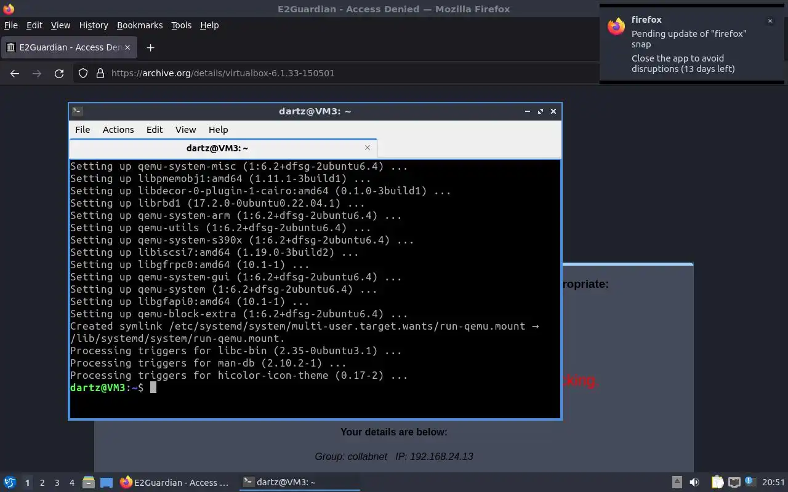Activate the dartz@VM3 terminal taskbar entry

click(x=299, y=483)
